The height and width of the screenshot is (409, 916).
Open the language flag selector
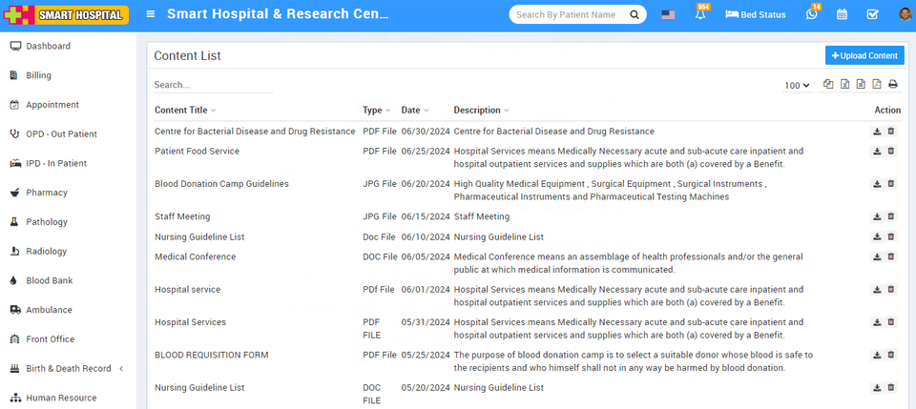pyautogui.click(x=668, y=15)
